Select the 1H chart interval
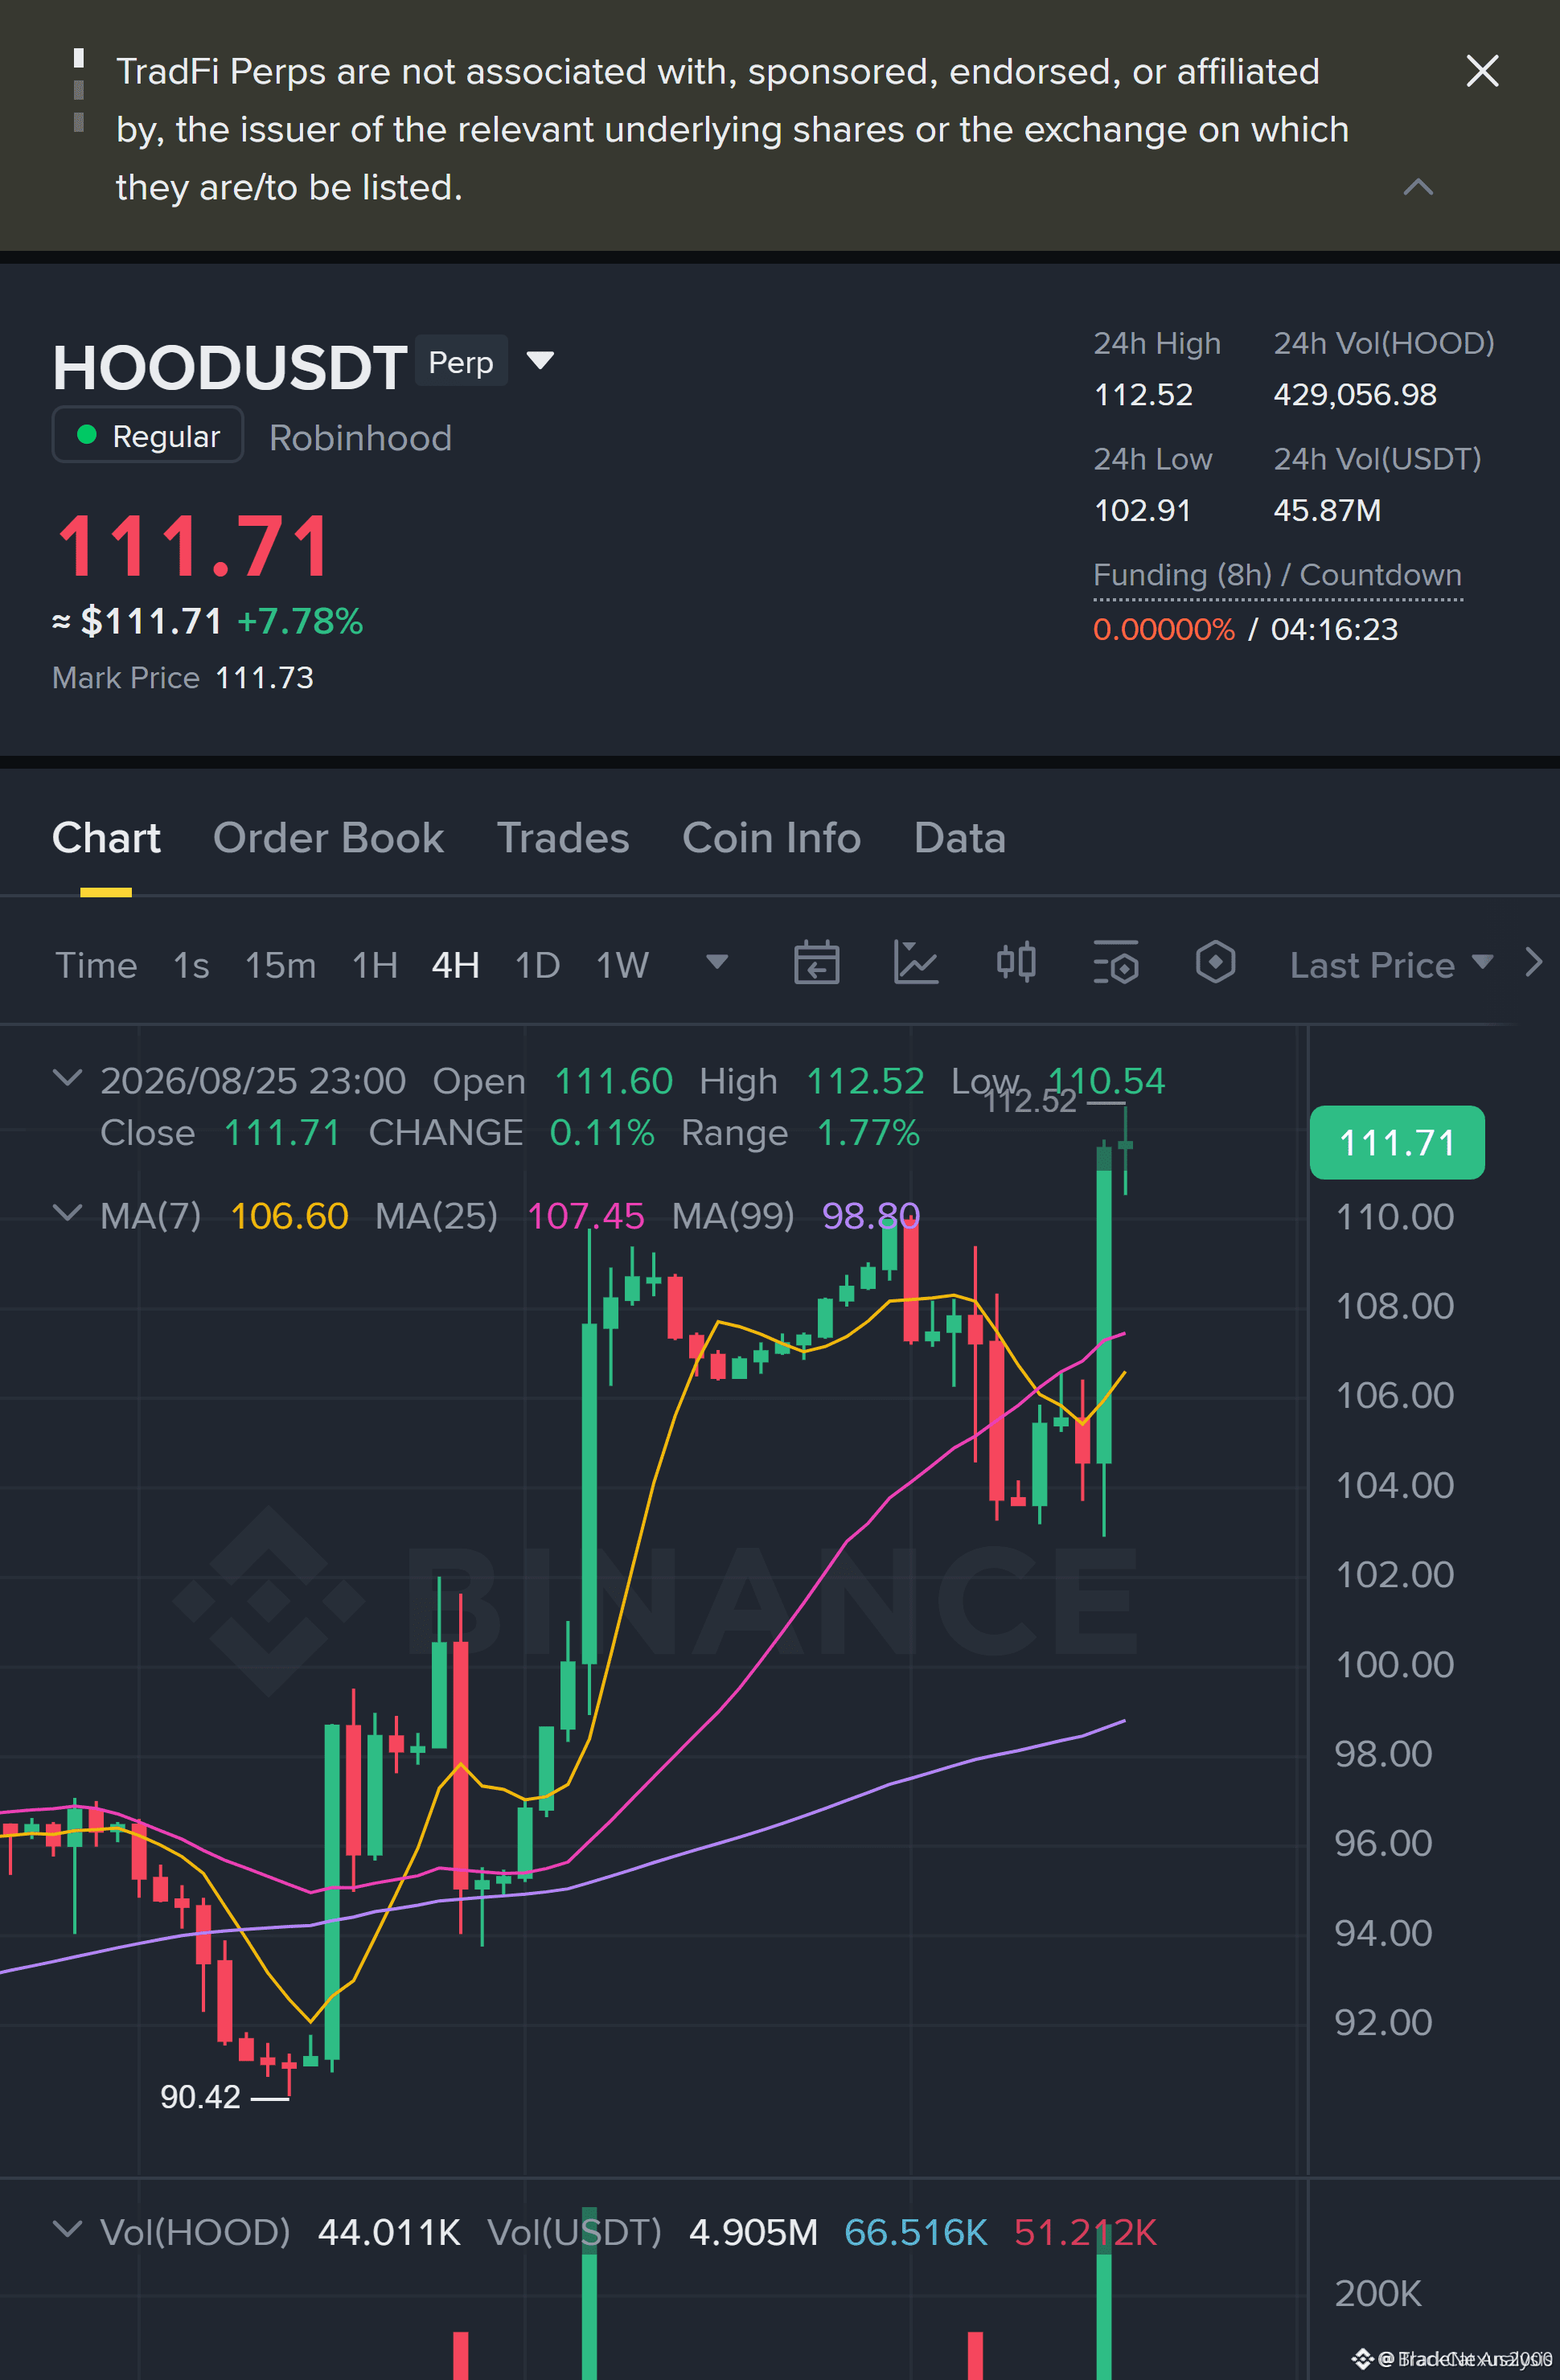This screenshot has height=2380, width=1560. [375, 965]
